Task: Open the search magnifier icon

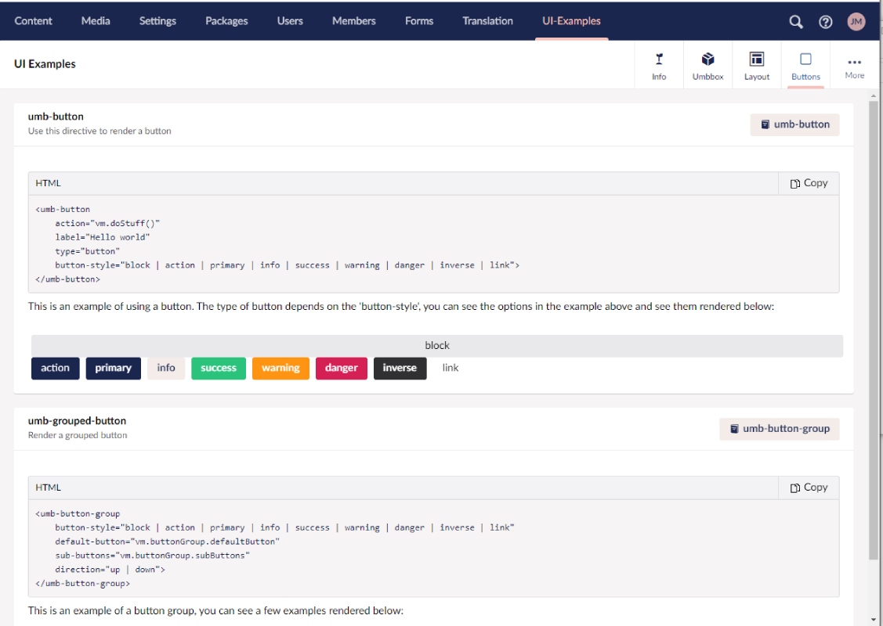Action: point(796,21)
